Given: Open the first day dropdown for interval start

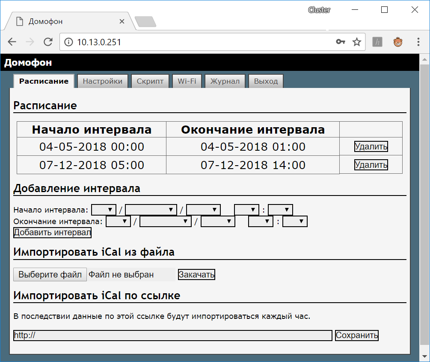Looking at the screenshot, I should pos(104,209).
